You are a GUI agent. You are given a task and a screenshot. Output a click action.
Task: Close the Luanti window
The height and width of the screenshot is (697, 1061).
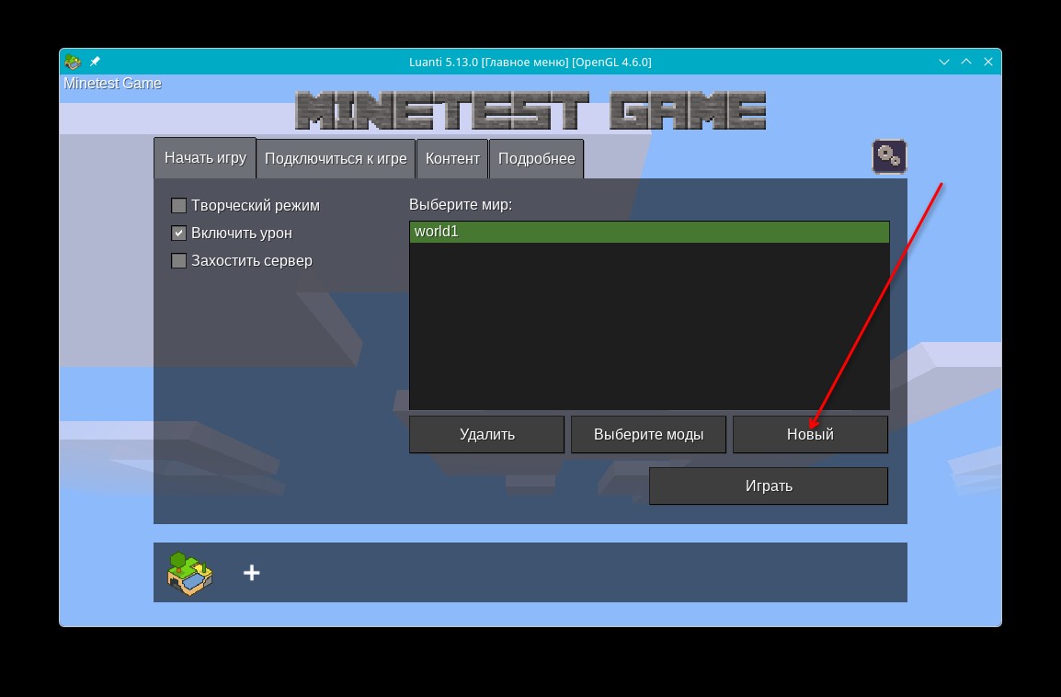[x=988, y=62]
